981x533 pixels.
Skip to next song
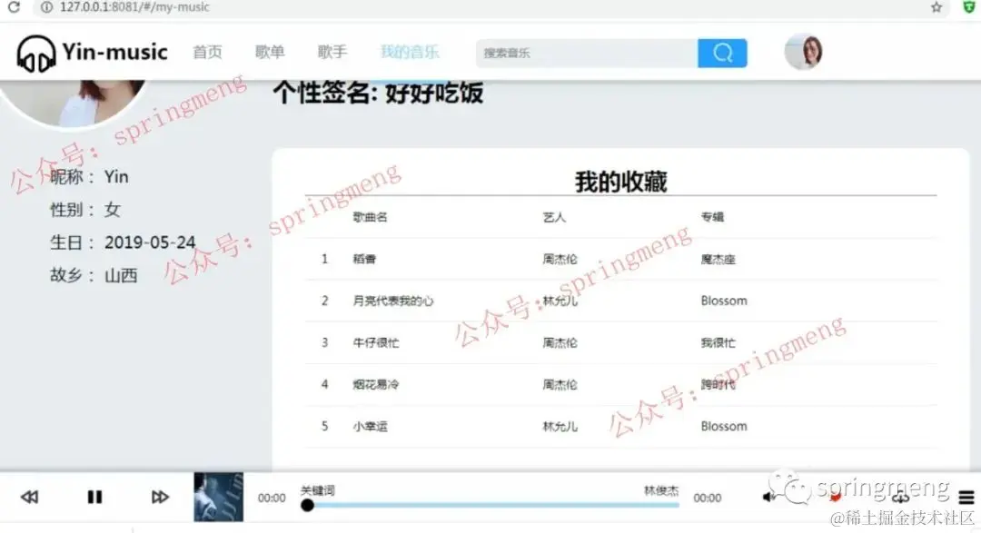(160, 497)
